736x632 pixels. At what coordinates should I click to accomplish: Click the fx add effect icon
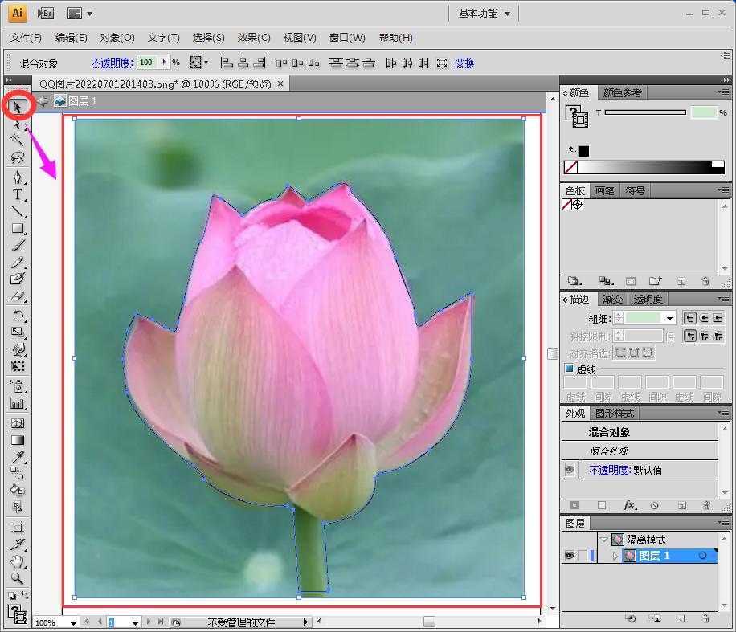tap(629, 506)
